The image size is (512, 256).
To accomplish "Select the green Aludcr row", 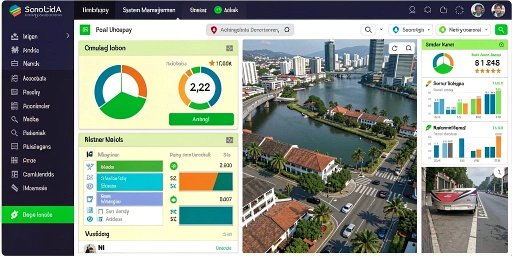I will click(x=129, y=166).
